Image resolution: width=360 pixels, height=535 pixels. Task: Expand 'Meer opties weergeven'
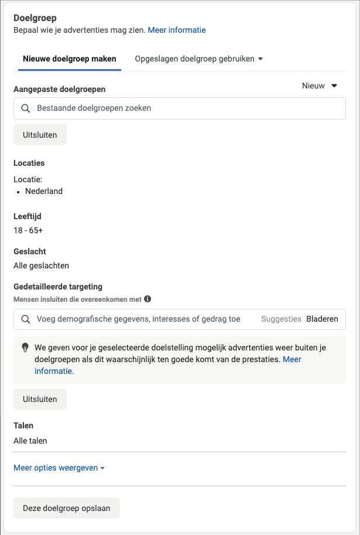pos(55,468)
